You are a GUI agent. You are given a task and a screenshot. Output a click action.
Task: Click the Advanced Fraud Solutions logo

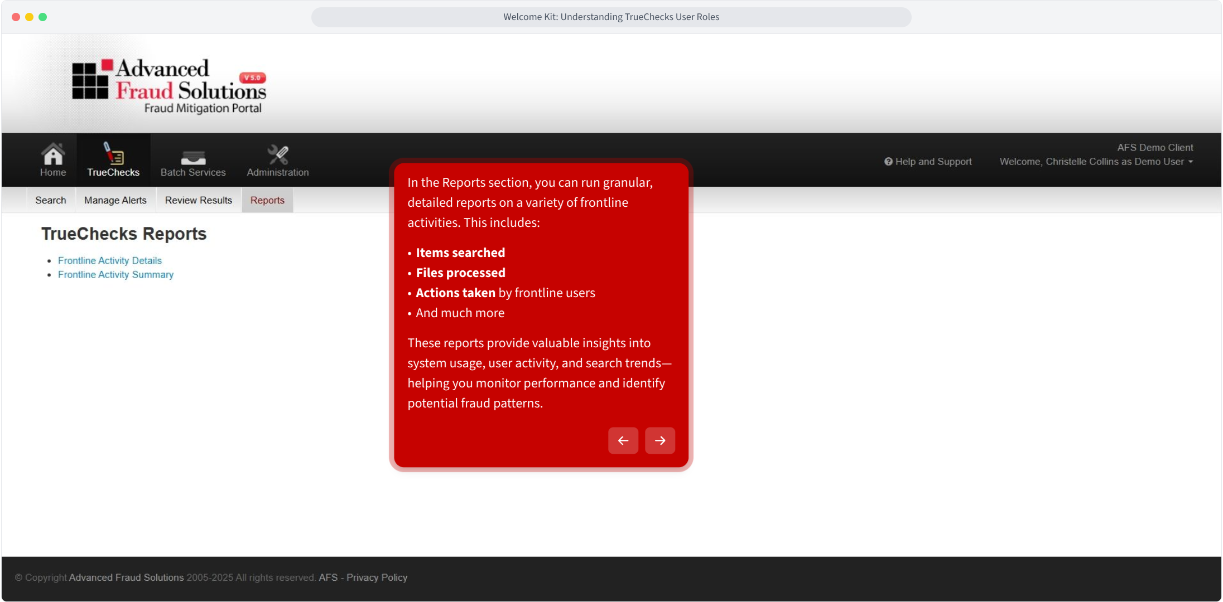pos(169,86)
